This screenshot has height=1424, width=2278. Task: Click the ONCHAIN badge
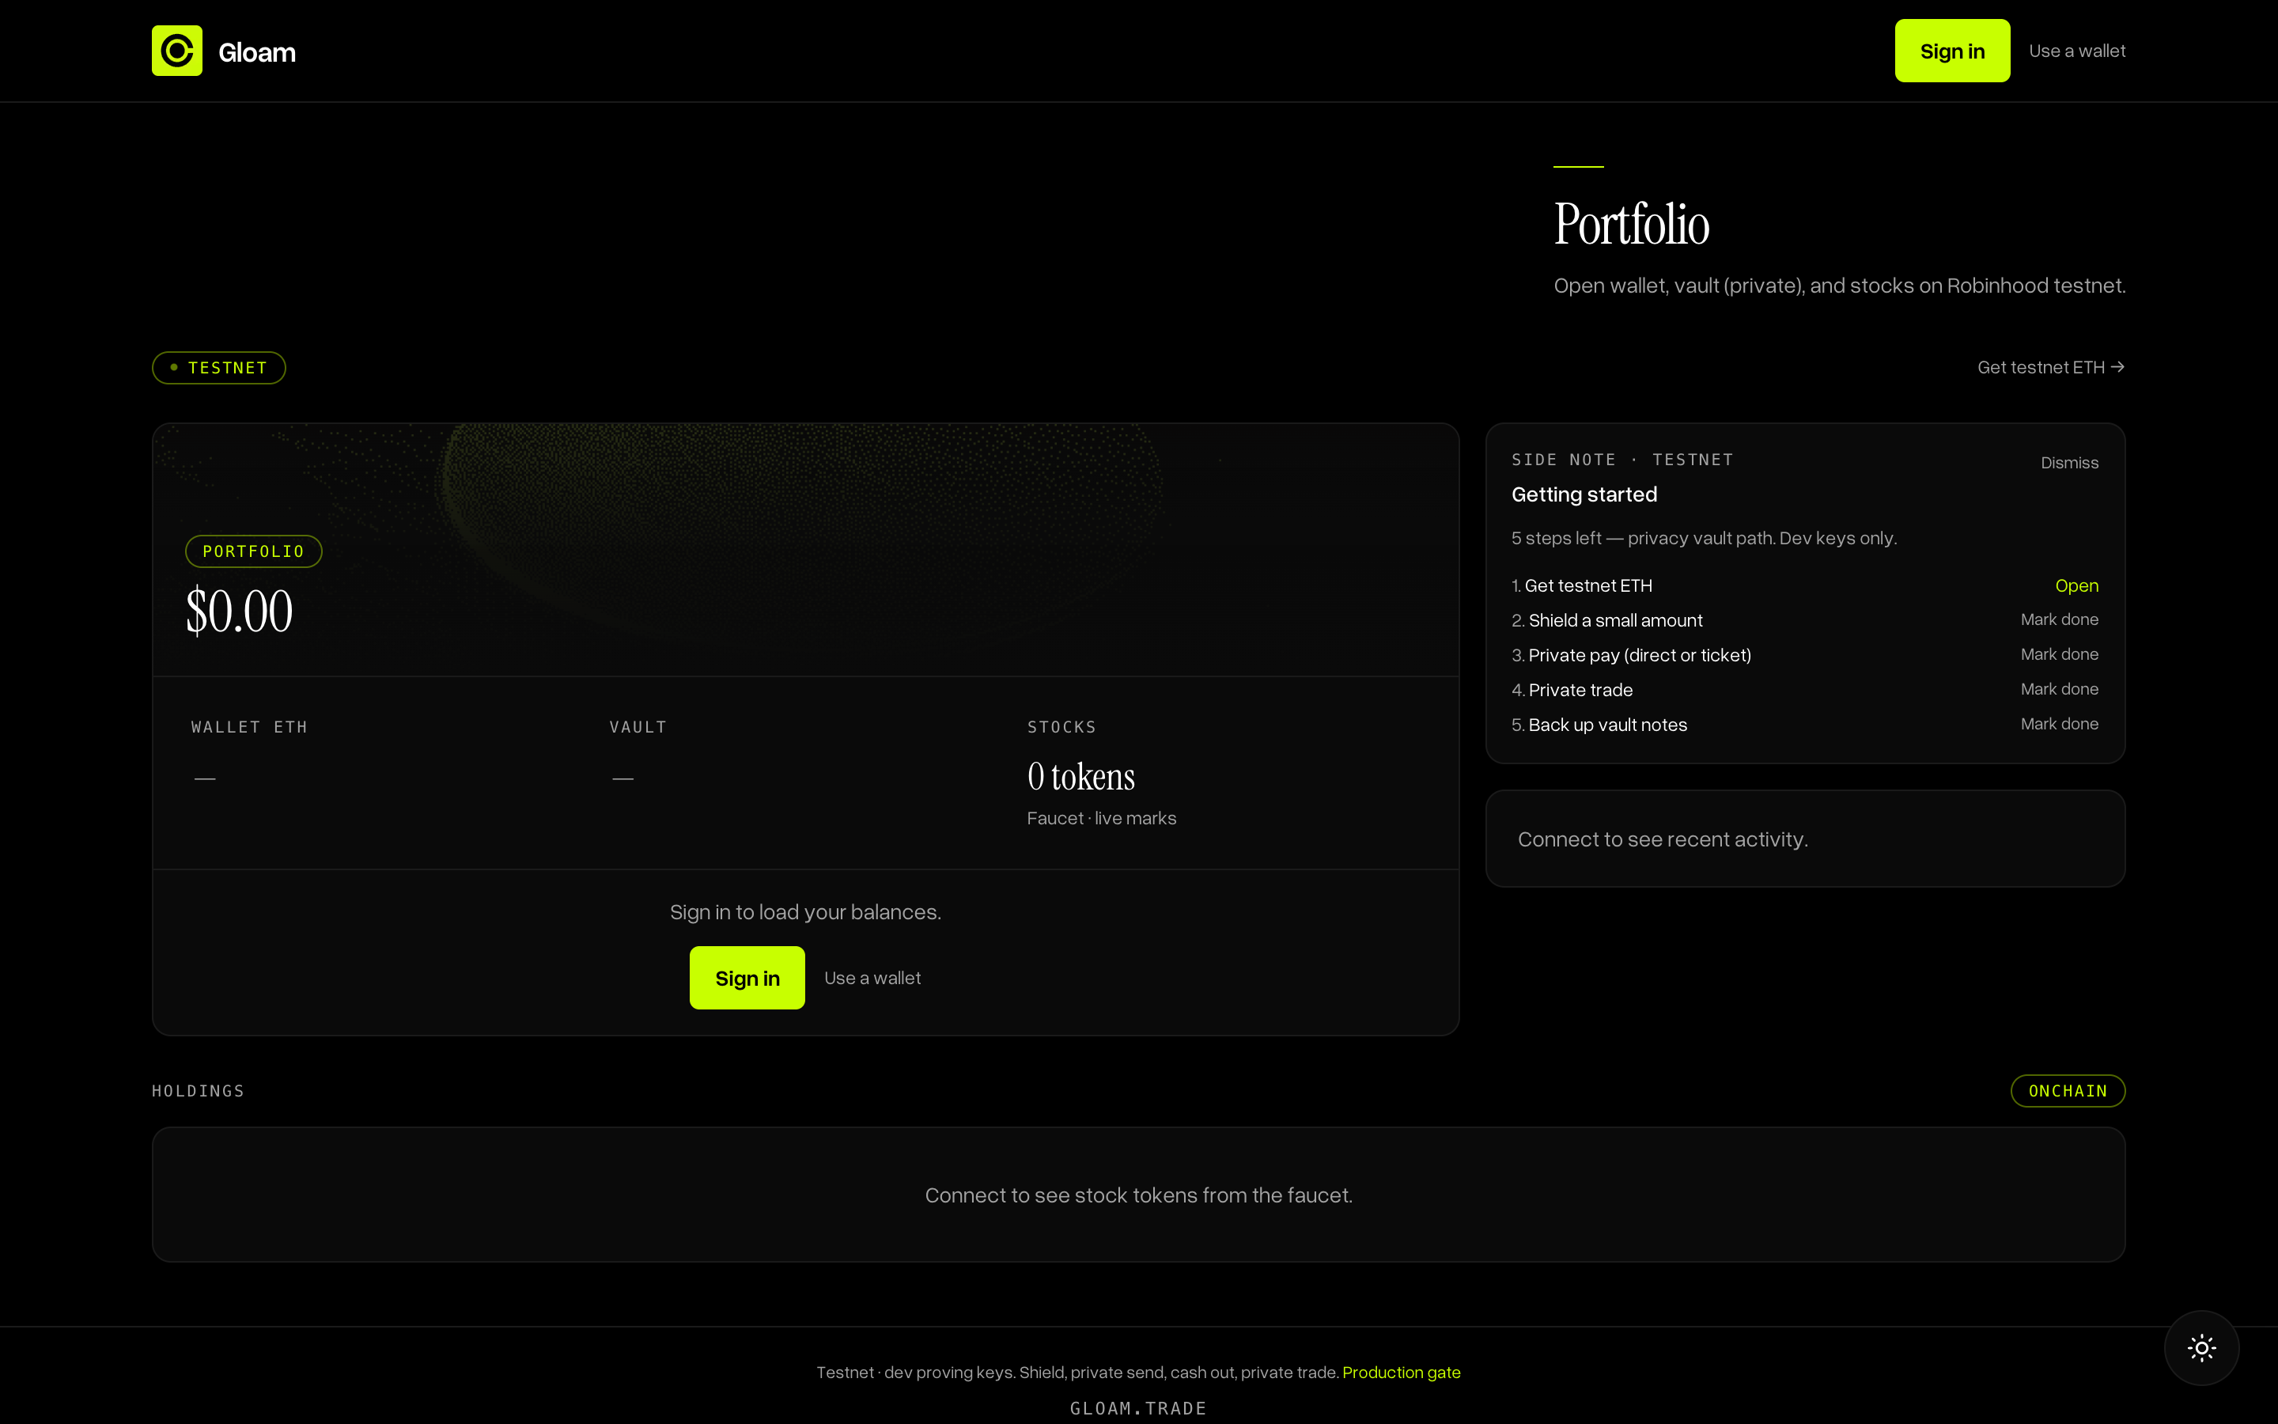click(2067, 1091)
